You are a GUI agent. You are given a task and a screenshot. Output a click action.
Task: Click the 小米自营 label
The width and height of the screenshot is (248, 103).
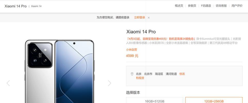(x=131, y=50)
